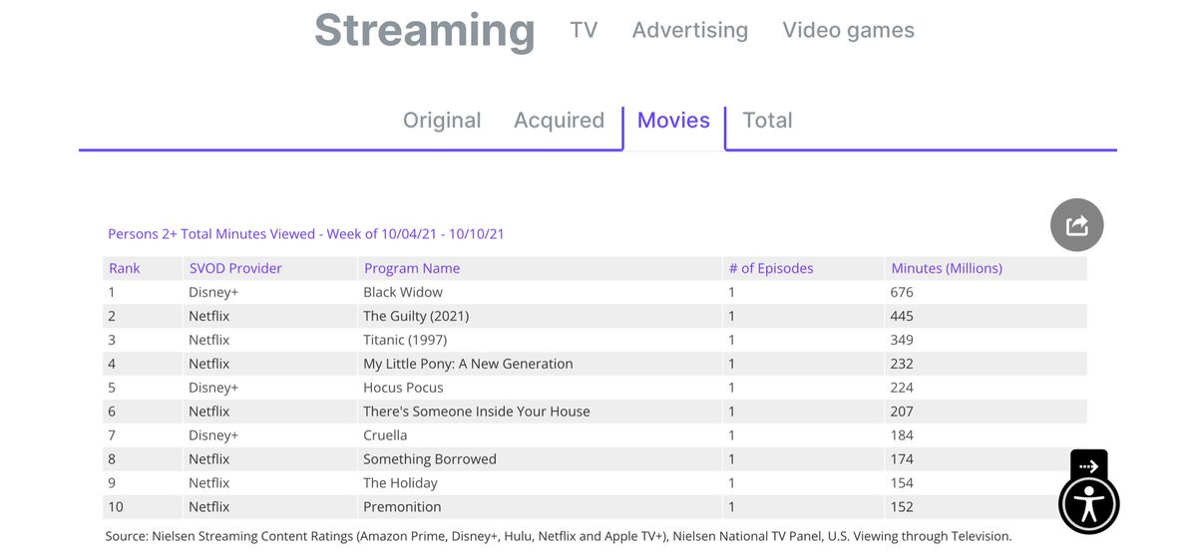
Task: Open the Video games category
Action: click(x=848, y=30)
